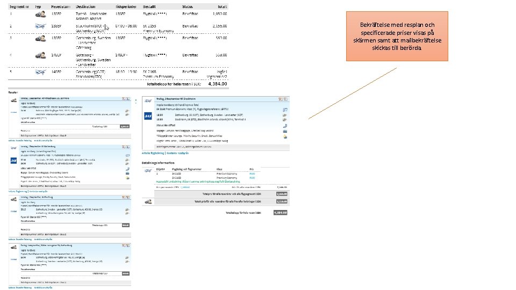
Task: Click 'Betalningsinformation' heading
Action: pyautogui.click(x=158, y=163)
